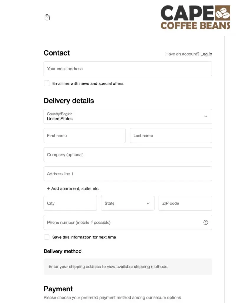236x303 pixels.
Task: Click the ZIP code field
Action: [x=185, y=203]
